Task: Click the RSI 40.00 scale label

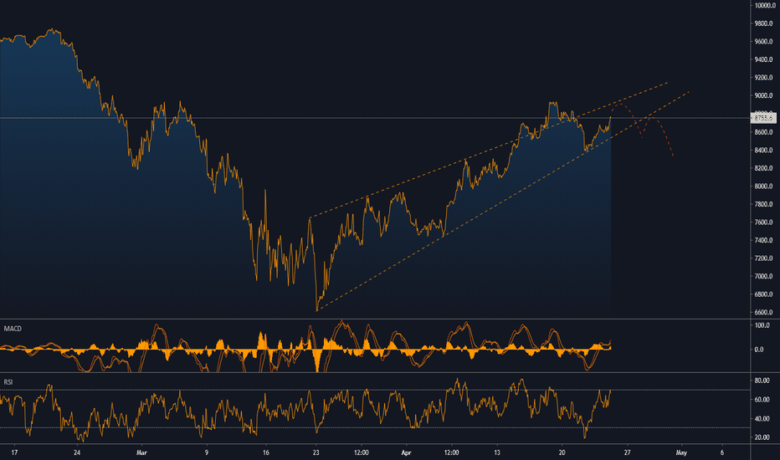Action: 762,419
